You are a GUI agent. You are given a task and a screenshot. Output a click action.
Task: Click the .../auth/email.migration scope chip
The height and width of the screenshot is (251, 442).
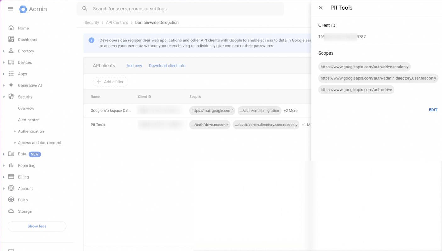click(260, 111)
